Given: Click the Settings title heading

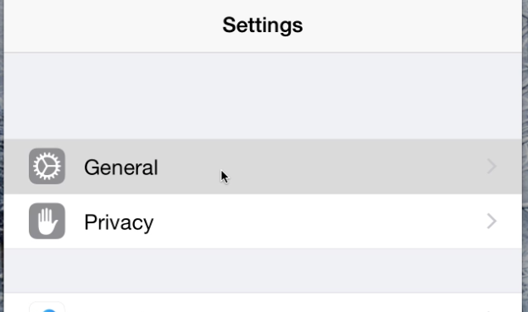Looking at the screenshot, I should [x=263, y=25].
